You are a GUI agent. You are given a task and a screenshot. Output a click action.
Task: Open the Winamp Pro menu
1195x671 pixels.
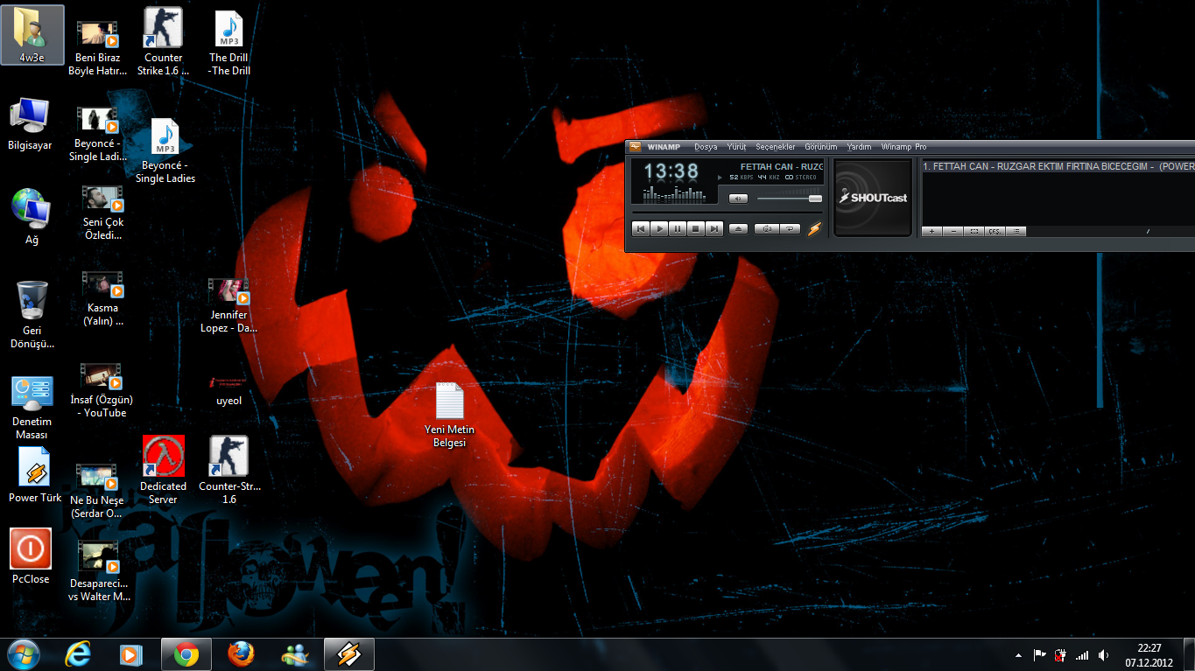click(903, 147)
